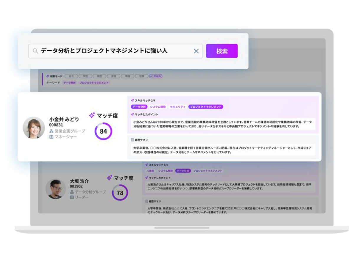Click the スキルマッチ 2/4 heading
Image resolution: width=353 pixels, height=265 pixels.
(x=145, y=100)
